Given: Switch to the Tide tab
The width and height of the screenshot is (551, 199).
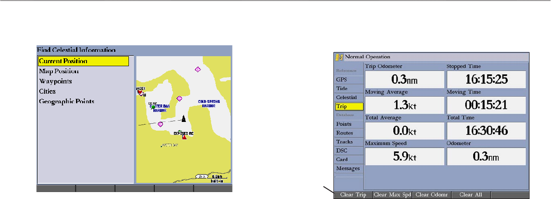Looking at the screenshot, I should point(349,88).
